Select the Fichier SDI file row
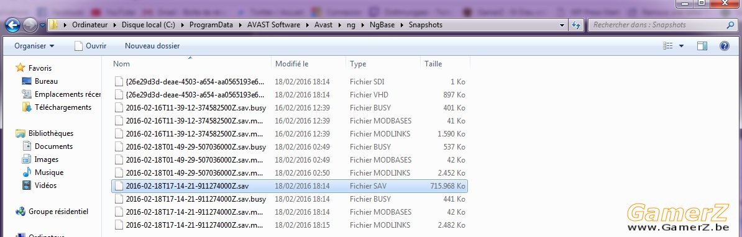742x237 pixels. click(289, 81)
